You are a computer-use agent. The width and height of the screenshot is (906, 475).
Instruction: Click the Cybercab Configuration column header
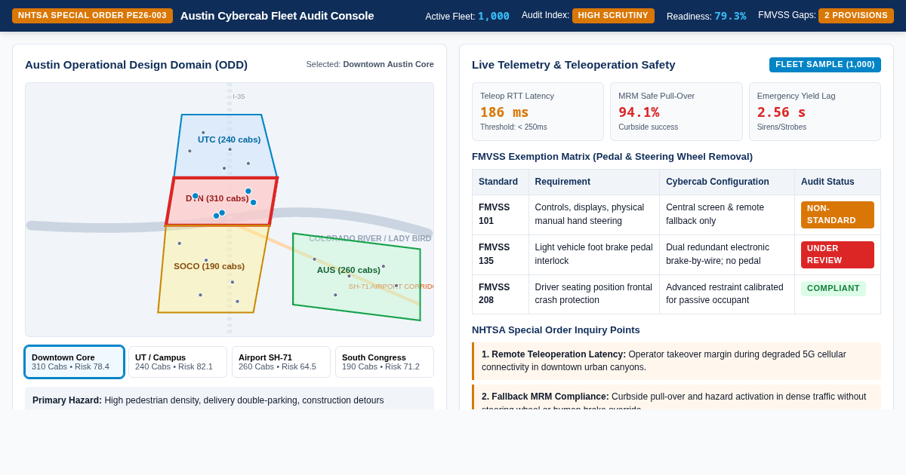(x=727, y=182)
